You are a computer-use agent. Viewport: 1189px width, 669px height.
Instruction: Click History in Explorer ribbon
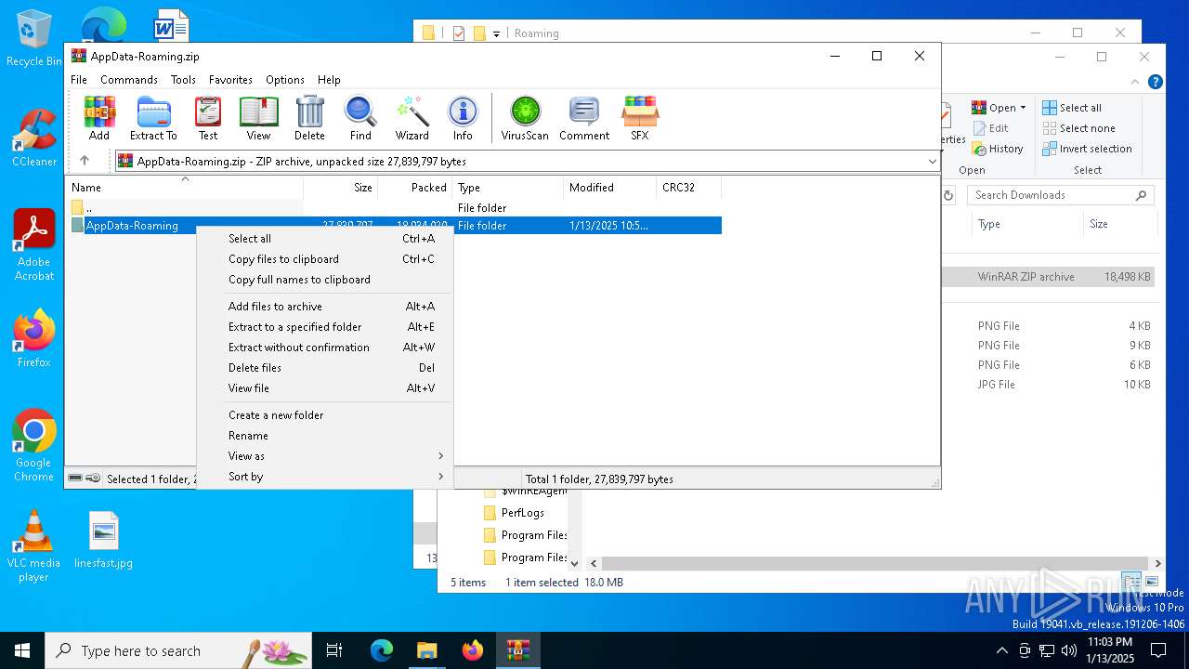point(998,149)
